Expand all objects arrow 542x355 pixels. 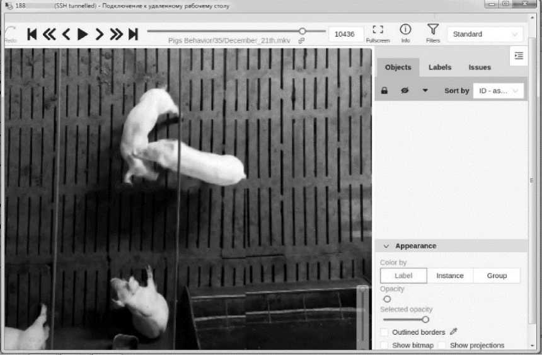(x=425, y=91)
